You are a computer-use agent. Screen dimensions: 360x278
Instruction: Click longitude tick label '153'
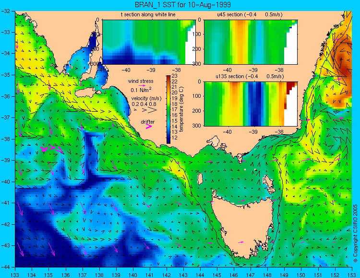(x=352, y=275)
